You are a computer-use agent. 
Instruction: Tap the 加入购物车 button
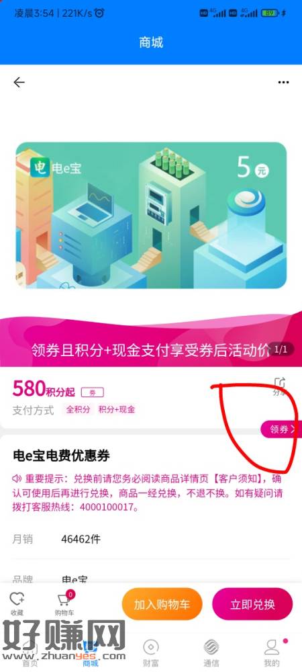coord(162,604)
